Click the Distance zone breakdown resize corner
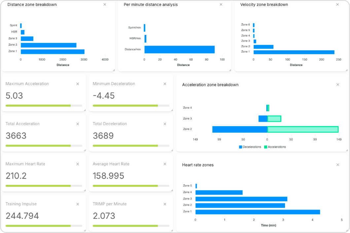Image resolution: width=350 pixels, height=233 pixels. click(114, 70)
